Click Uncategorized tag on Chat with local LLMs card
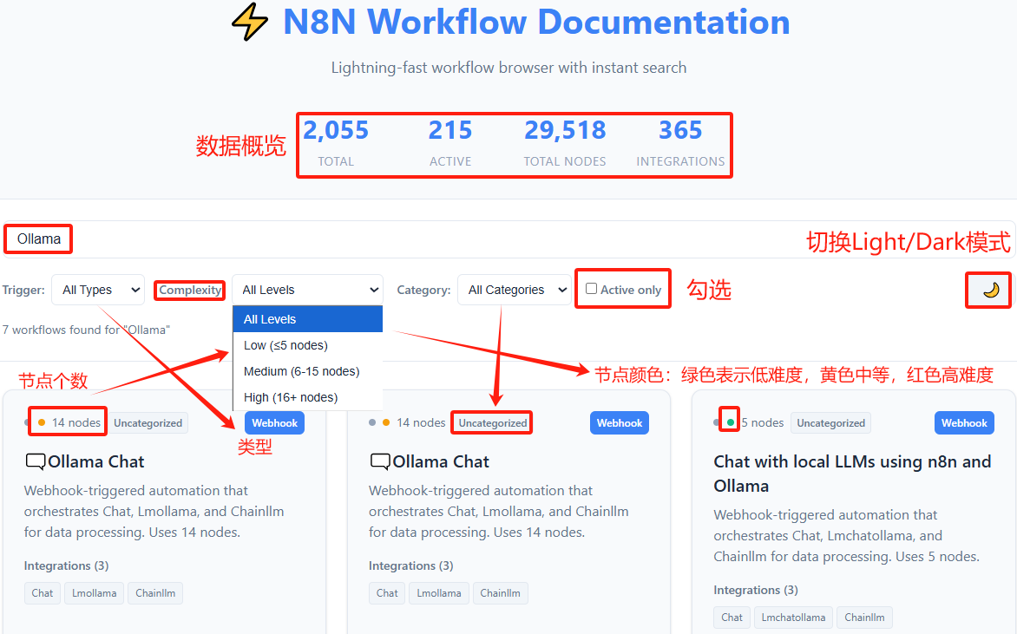Screen dimensions: 1017x634 [x=830, y=423]
